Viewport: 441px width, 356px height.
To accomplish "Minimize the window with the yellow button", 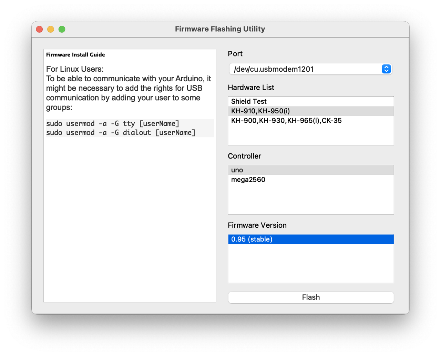I will tap(51, 29).
